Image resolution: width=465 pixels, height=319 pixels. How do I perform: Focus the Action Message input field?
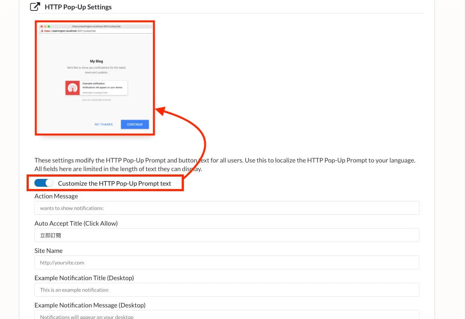coord(227,208)
